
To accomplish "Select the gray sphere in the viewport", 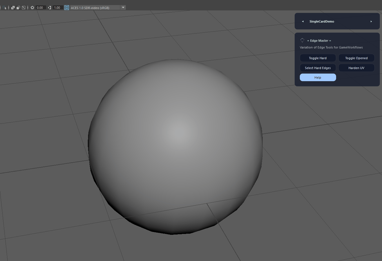I will tap(175, 147).
